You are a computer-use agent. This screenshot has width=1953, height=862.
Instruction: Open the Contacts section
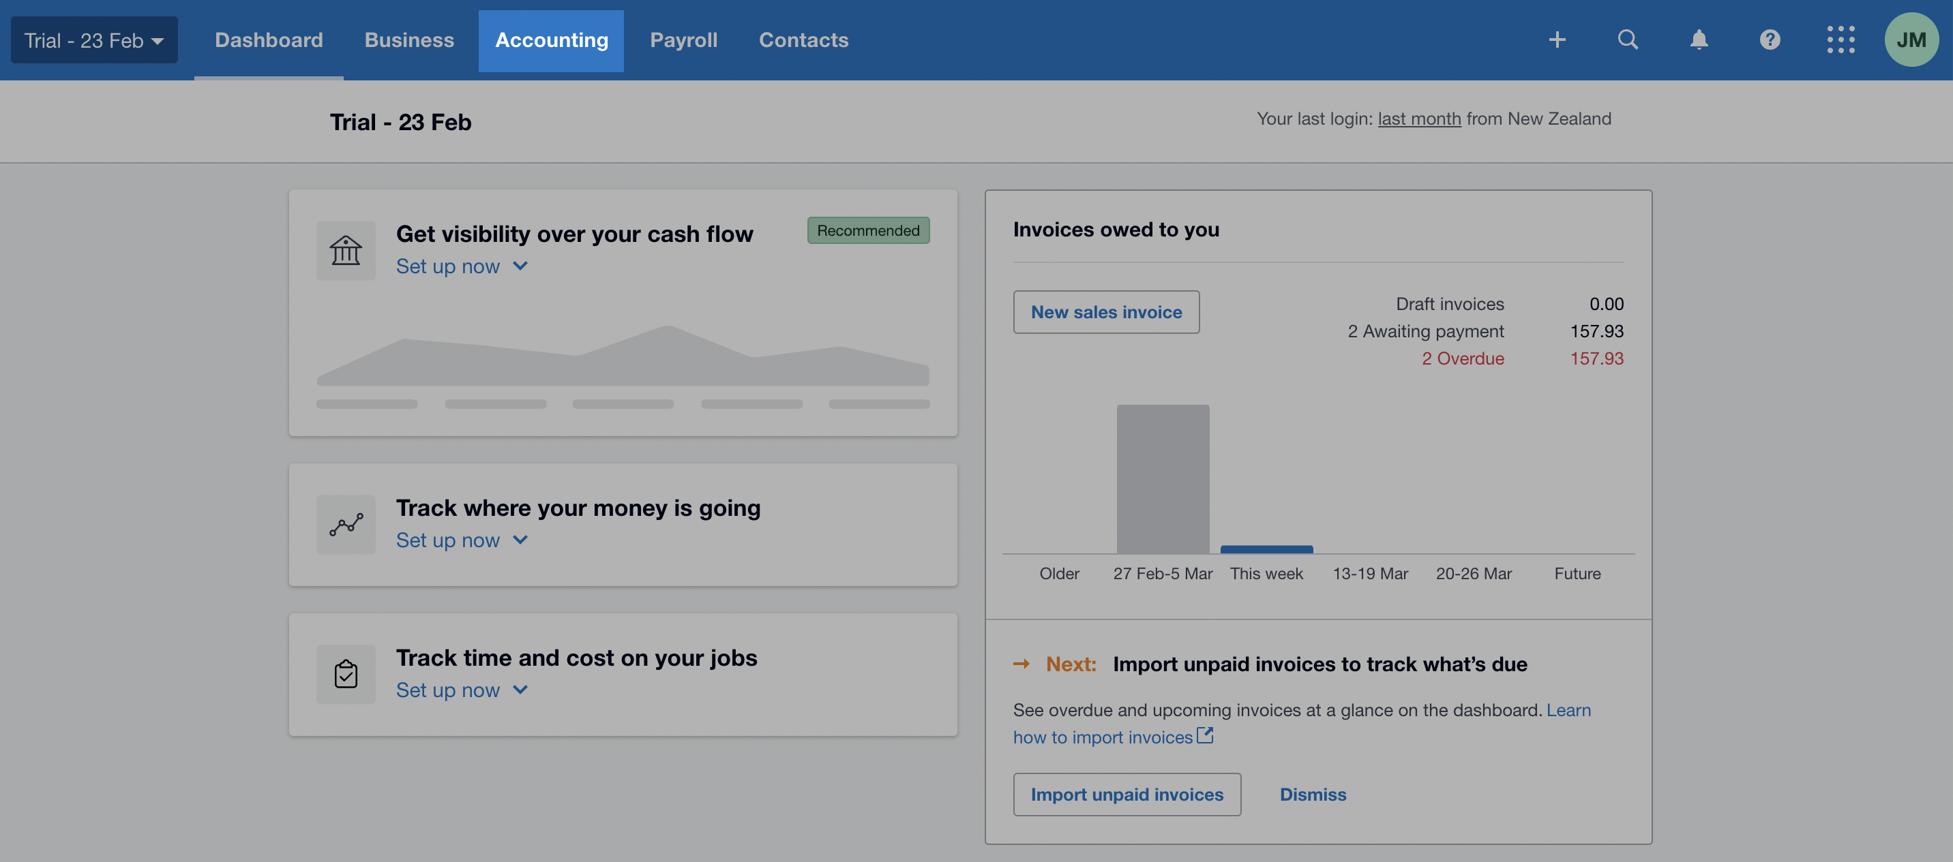click(804, 40)
